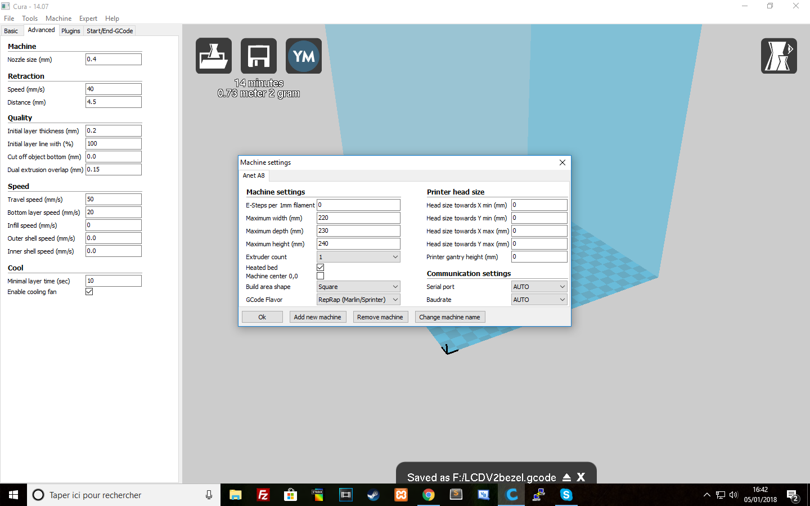Image resolution: width=810 pixels, height=506 pixels.
Task: Click the Ok button
Action: point(262,317)
